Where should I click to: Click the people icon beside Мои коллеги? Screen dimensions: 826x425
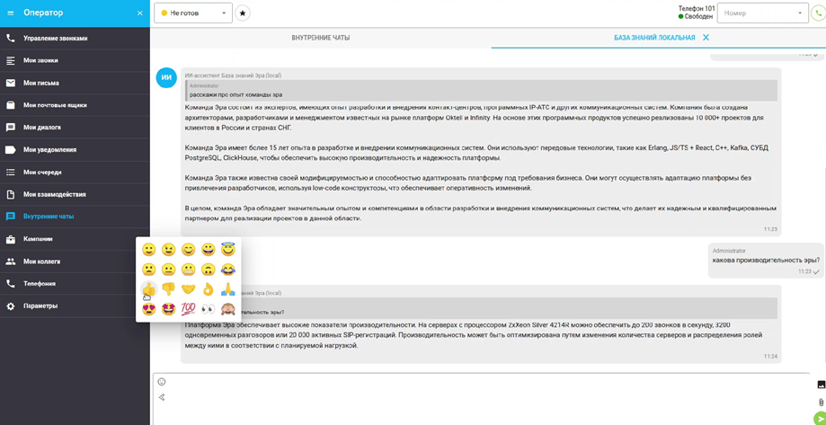tap(10, 261)
